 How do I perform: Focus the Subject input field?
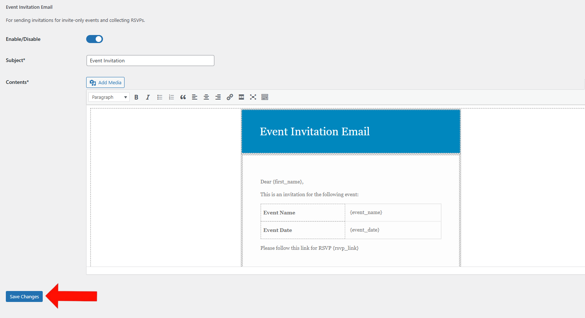tap(150, 61)
